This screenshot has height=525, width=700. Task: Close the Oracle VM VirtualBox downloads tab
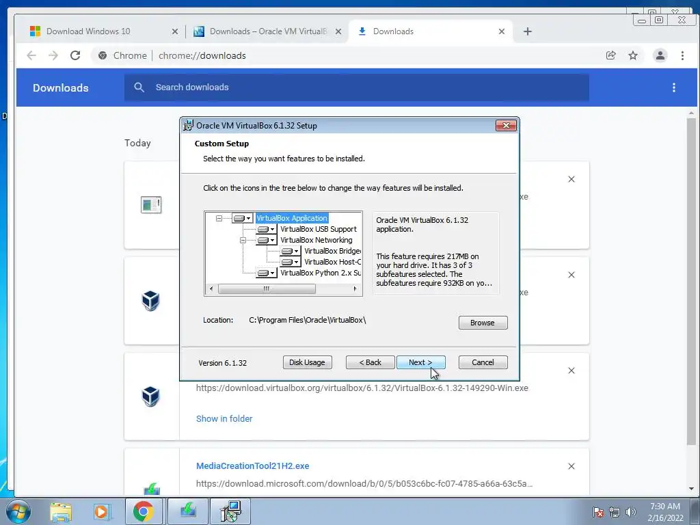338,31
